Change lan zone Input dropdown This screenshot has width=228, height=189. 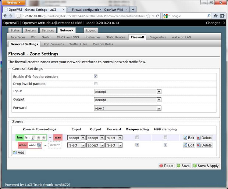76,138
